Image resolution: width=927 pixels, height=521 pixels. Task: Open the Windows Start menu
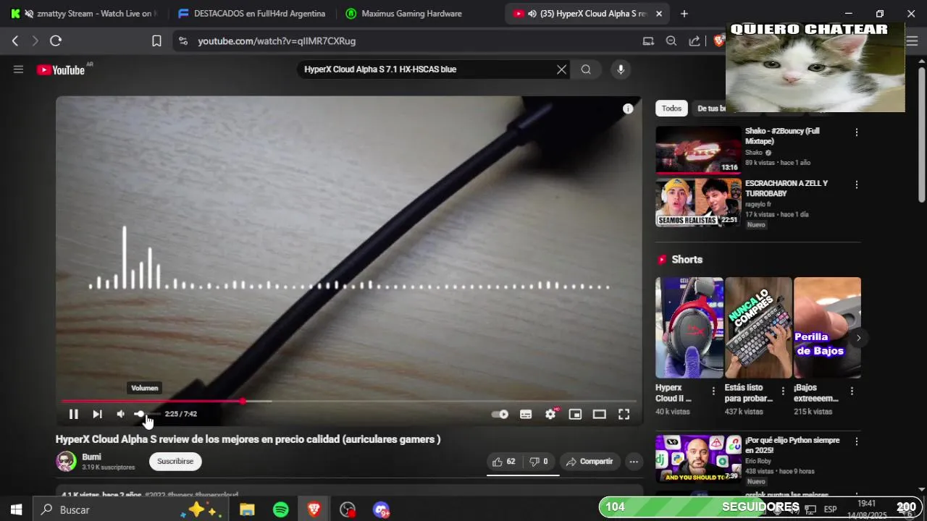[16, 510]
